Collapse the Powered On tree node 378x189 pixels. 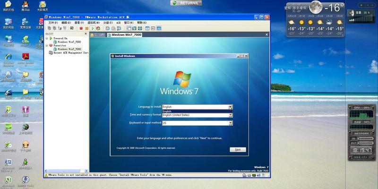[x=47, y=38]
